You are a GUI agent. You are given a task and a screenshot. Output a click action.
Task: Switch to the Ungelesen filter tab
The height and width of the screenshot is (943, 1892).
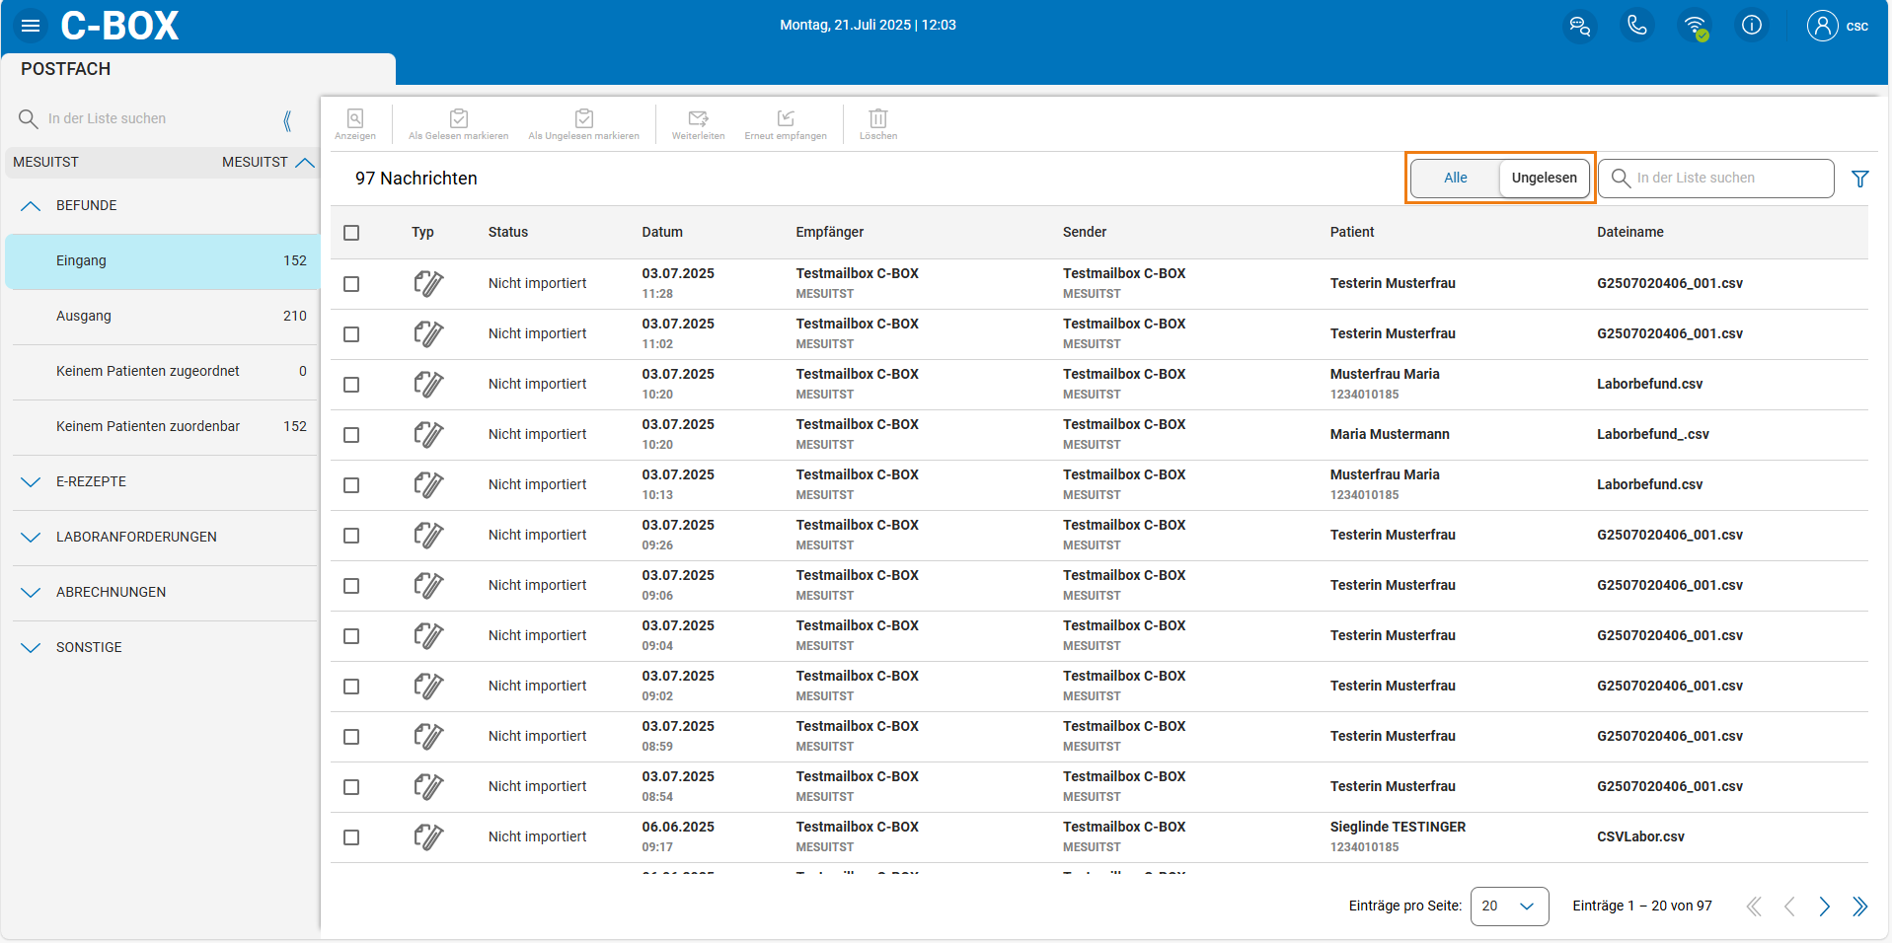coord(1544,179)
